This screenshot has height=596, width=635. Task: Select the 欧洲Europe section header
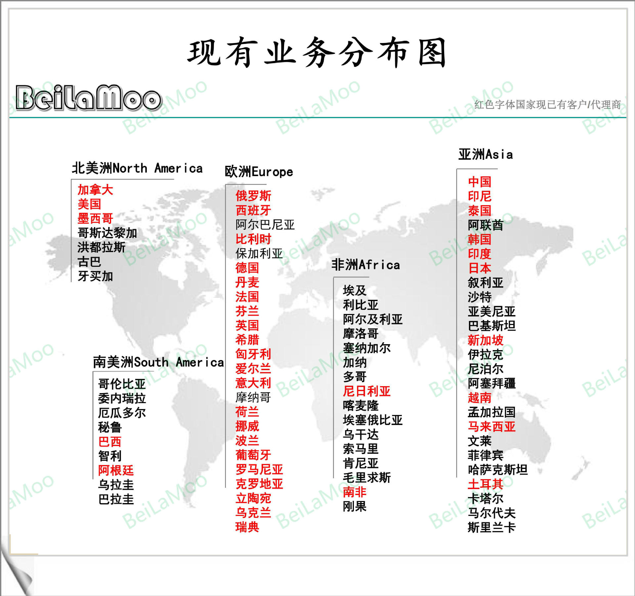click(x=259, y=172)
